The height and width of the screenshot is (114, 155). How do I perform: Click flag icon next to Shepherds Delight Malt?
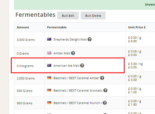click(x=49, y=39)
